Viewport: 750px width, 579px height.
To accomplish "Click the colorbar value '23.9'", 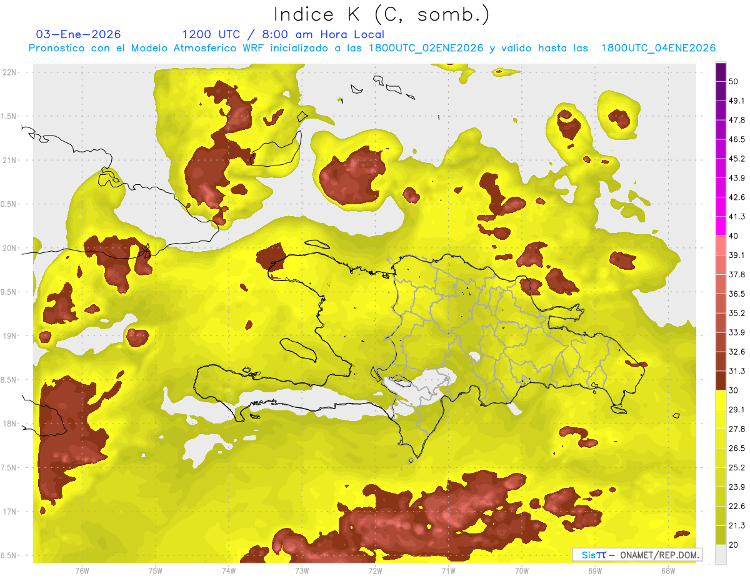I will click(x=737, y=487).
